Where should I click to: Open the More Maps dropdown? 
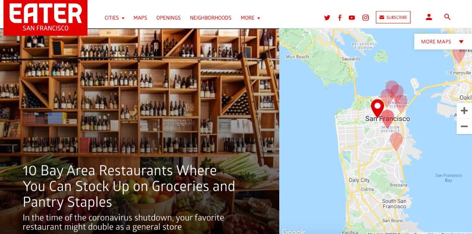[x=442, y=41]
